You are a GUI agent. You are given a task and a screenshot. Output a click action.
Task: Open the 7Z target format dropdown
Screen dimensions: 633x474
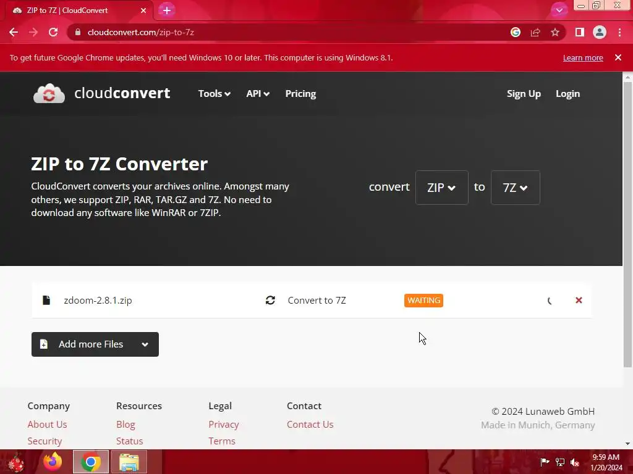point(515,188)
